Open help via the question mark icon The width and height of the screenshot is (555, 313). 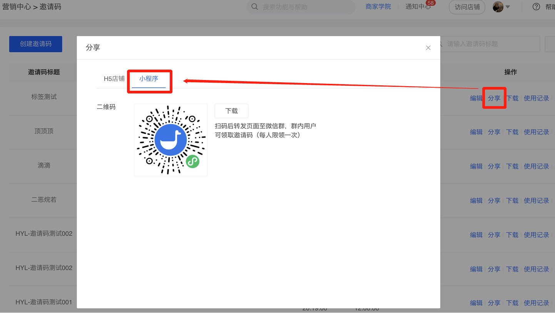536,7
